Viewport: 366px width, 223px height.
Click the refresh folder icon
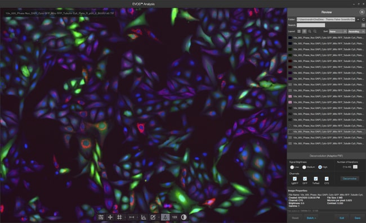[363, 19]
